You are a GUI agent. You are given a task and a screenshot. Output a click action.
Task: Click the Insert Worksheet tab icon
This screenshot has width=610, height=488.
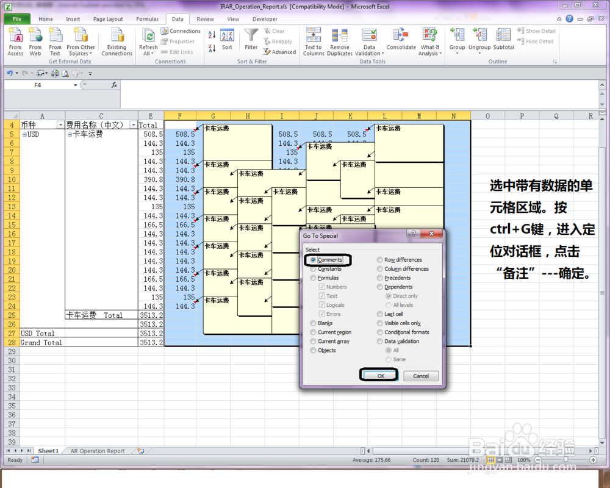pyautogui.click(x=141, y=451)
